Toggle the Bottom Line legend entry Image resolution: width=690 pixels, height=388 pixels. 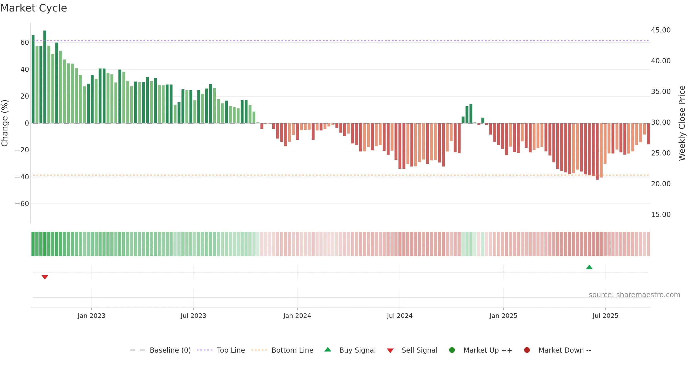[282, 350]
